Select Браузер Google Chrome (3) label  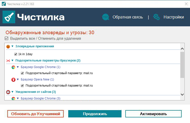point(41,98)
